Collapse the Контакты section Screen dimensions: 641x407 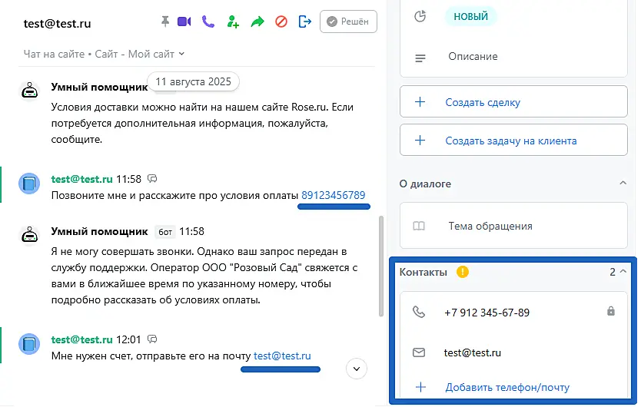(x=623, y=272)
